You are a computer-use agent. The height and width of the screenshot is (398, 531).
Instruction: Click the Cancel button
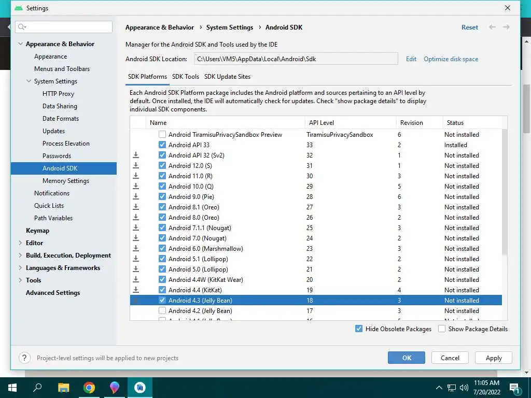pyautogui.click(x=450, y=358)
